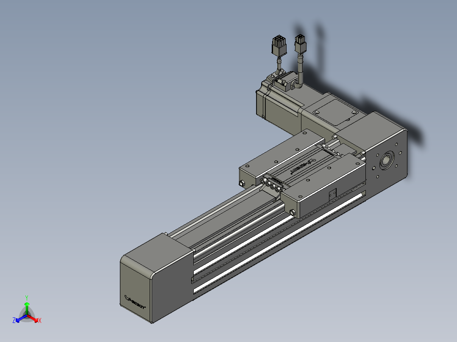Click the row of four grease fittings
This screenshot has height=342, width=457.
tap(271, 185)
